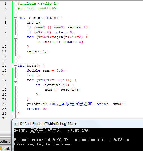The width and height of the screenshot is (143, 151).
Task: Collapse the for loop fold on line 17
Action: (x=15, y=80)
